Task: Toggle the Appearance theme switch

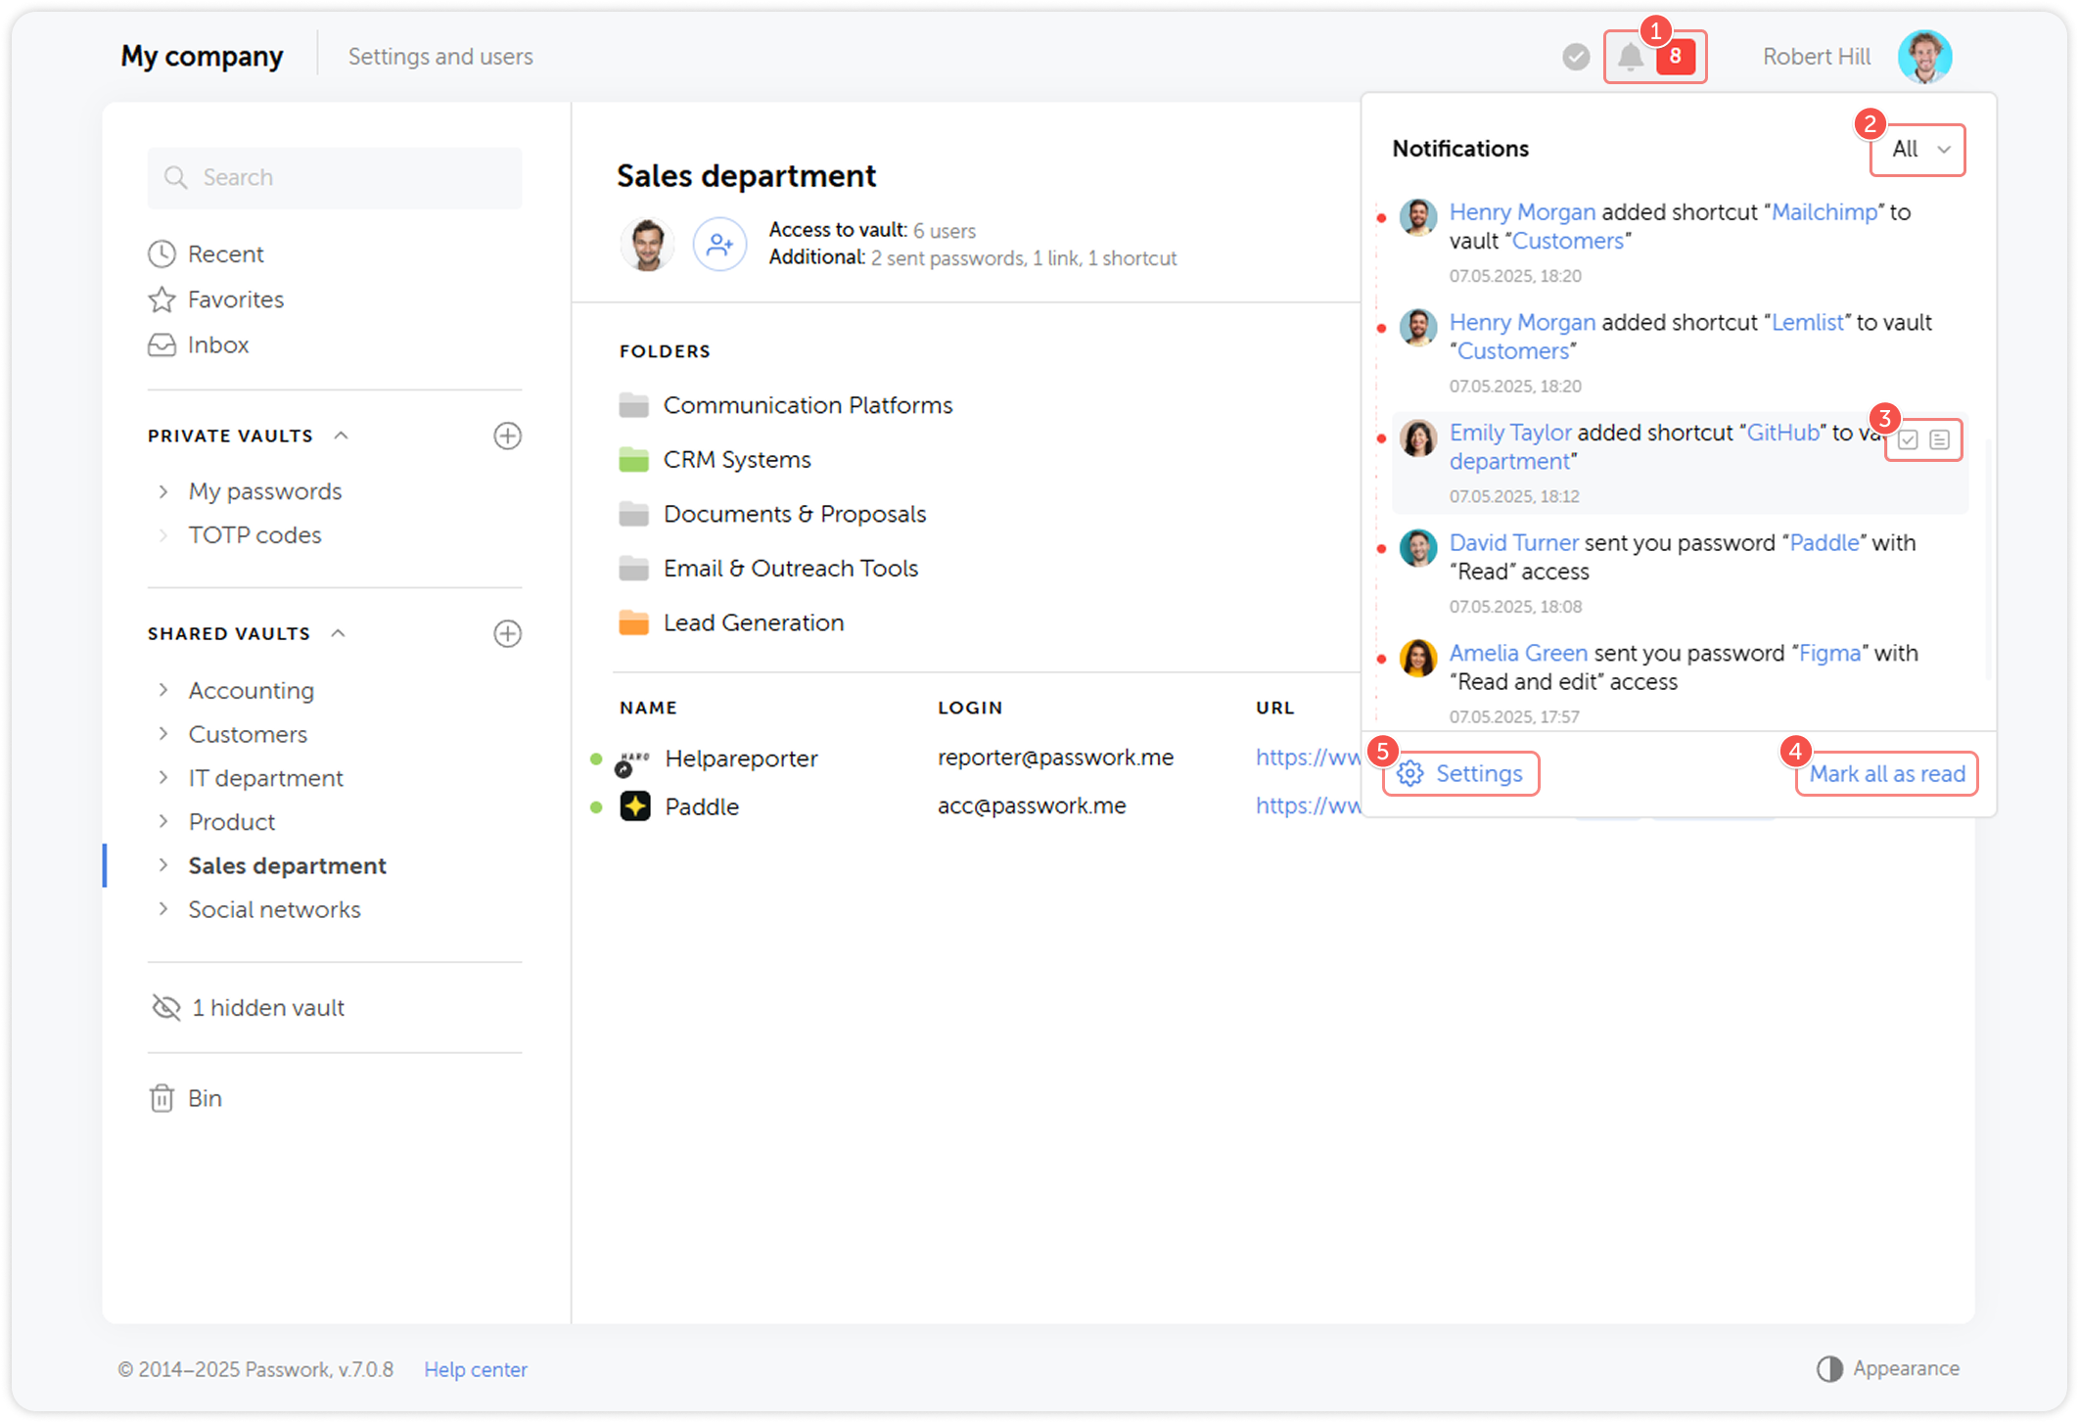Action: (1829, 1368)
